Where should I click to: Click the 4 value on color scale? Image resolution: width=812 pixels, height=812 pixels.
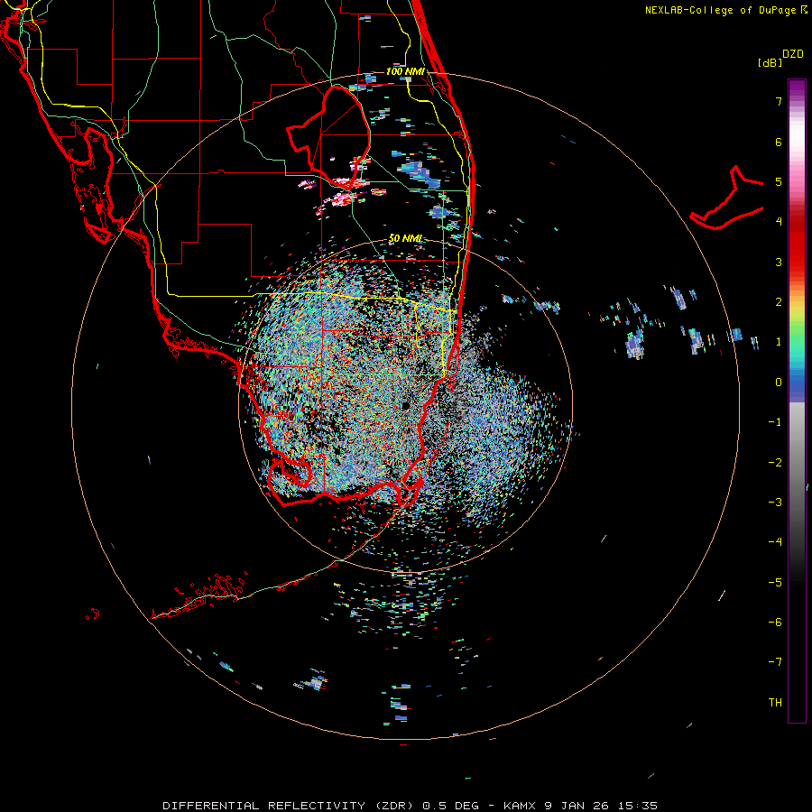pos(779,222)
